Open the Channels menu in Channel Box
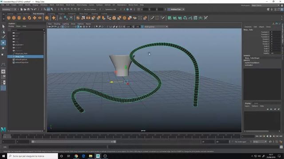 248,26
